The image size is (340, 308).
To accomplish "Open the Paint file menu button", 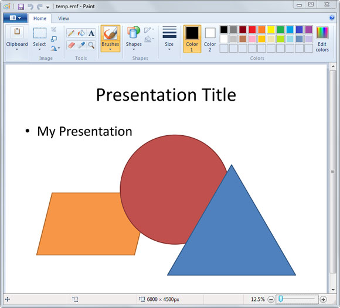I will pyautogui.click(x=15, y=18).
